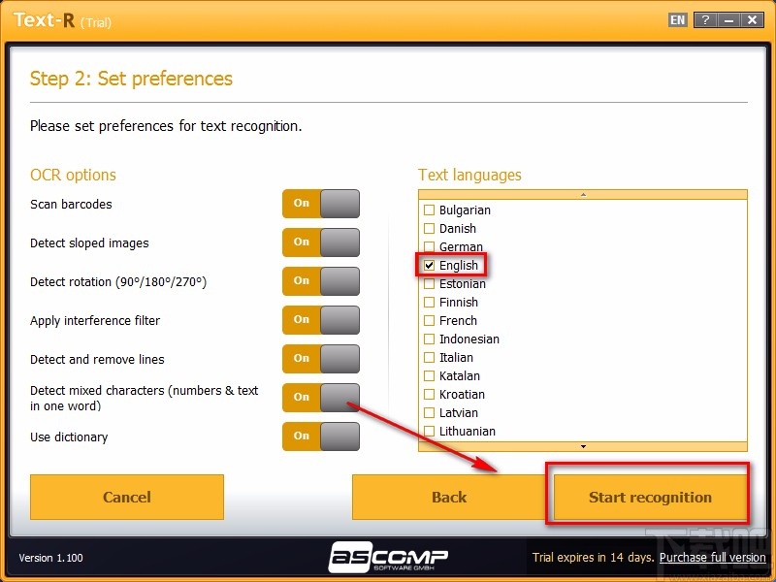Check the French language option
Image resolution: width=776 pixels, height=582 pixels.
[x=430, y=321]
